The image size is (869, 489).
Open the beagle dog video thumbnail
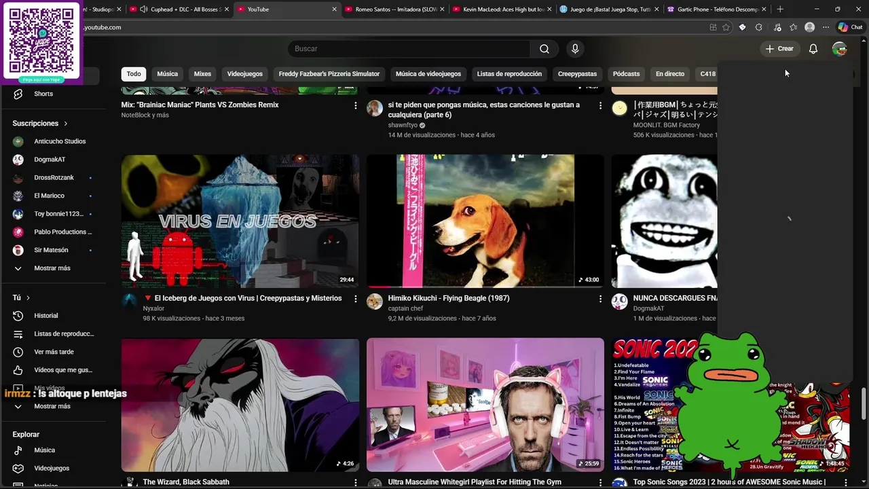(x=485, y=221)
